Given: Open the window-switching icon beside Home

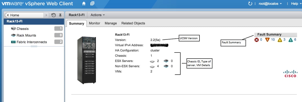Looking at the screenshot, I should [92, 4].
